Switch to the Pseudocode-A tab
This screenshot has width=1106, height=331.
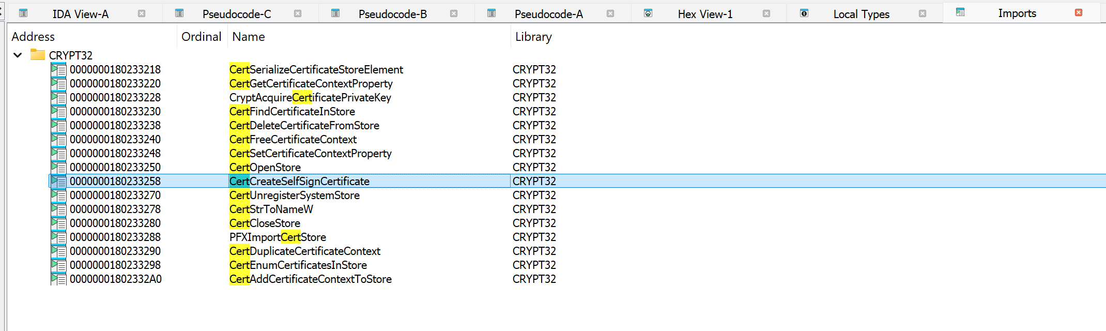pos(548,14)
